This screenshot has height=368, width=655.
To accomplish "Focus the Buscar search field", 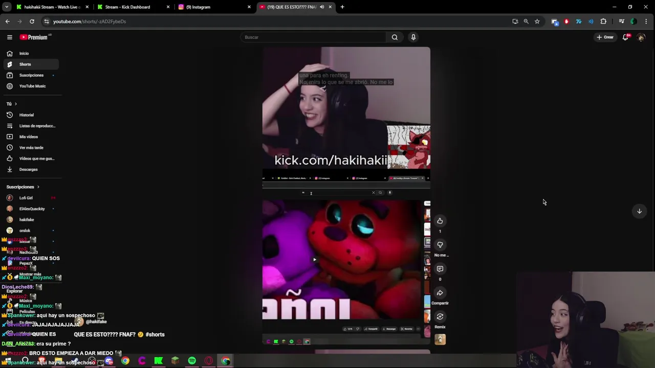I will pos(313,37).
